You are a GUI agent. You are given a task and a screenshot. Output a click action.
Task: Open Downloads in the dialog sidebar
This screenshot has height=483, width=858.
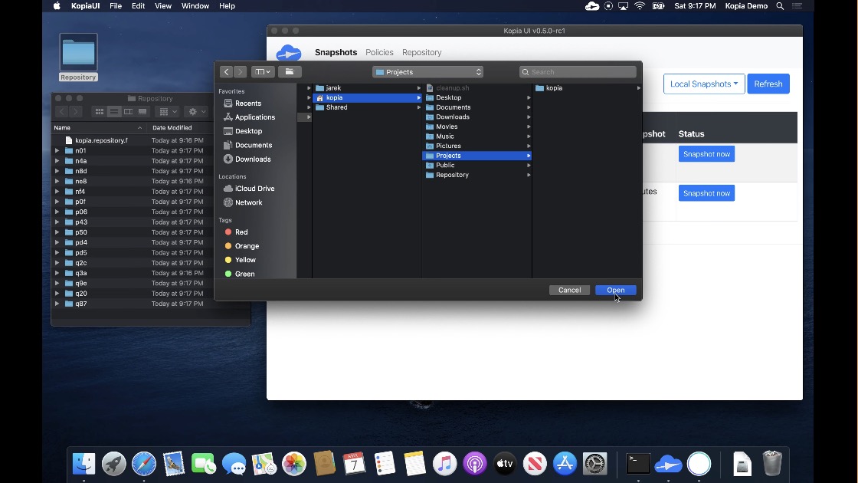pyautogui.click(x=251, y=159)
